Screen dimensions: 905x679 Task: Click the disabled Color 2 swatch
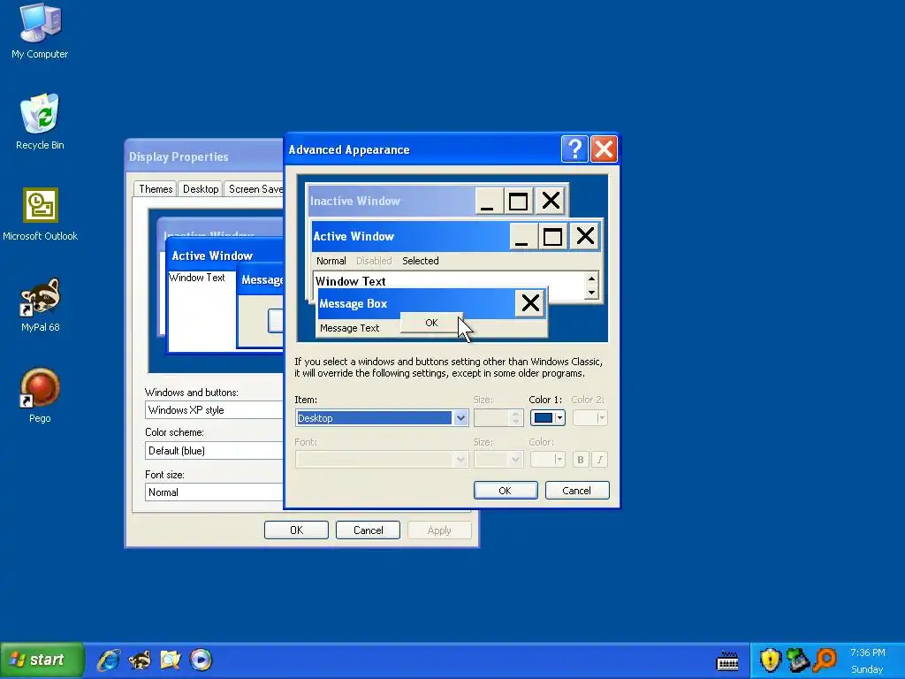click(x=589, y=417)
